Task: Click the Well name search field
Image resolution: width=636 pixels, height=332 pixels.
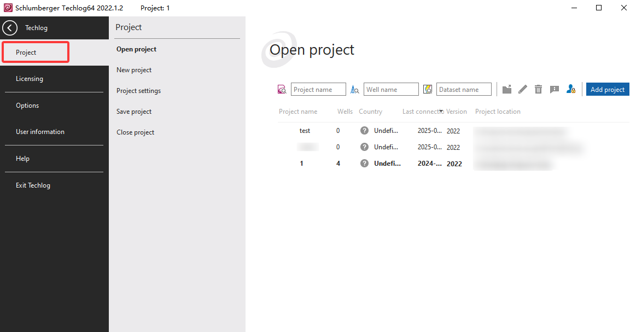Action: (x=391, y=89)
